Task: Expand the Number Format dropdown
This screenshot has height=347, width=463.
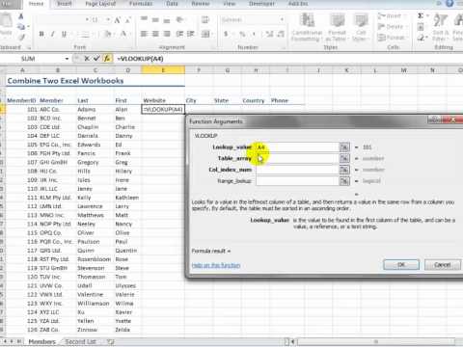Action: (282, 20)
